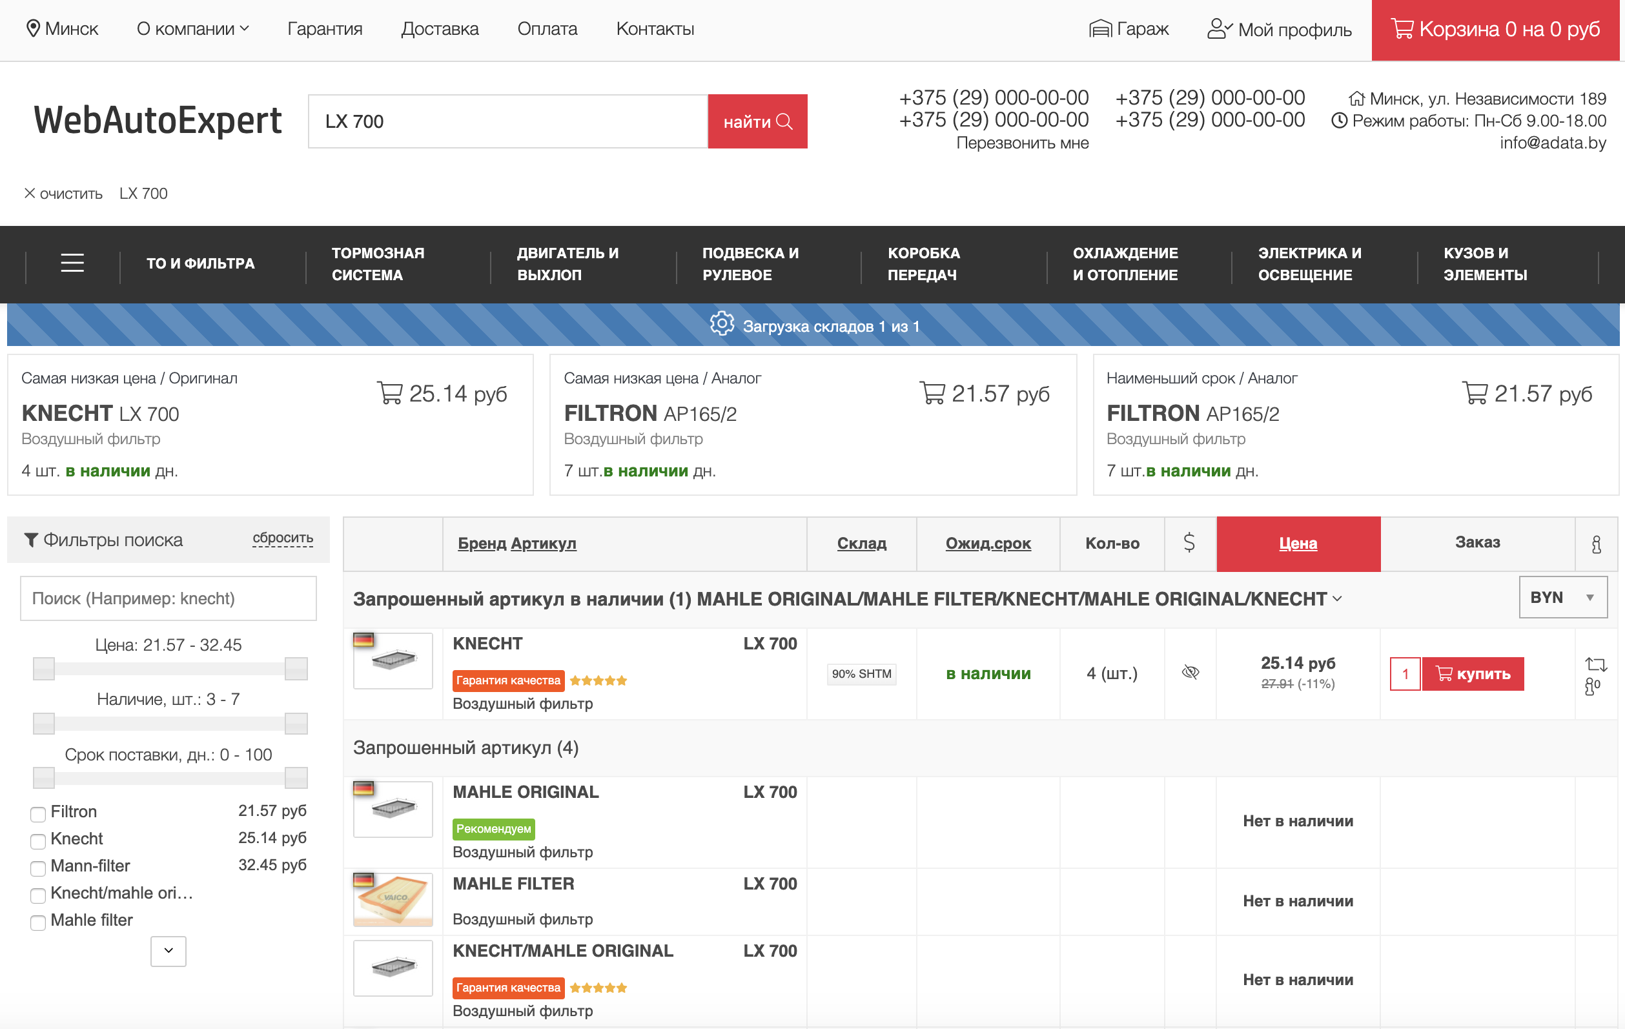Click the left handle of the price slider
This screenshot has height=1029, width=1625.
[x=44, y=669]
